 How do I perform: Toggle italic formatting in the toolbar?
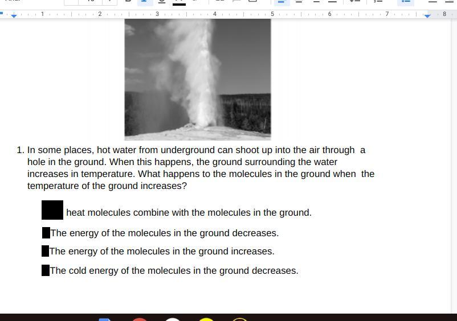pos(145,2)
